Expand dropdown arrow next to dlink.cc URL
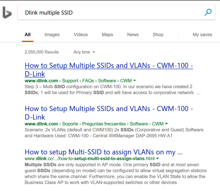220x191 pixels. pyautogui.click(x=157, y=158)
